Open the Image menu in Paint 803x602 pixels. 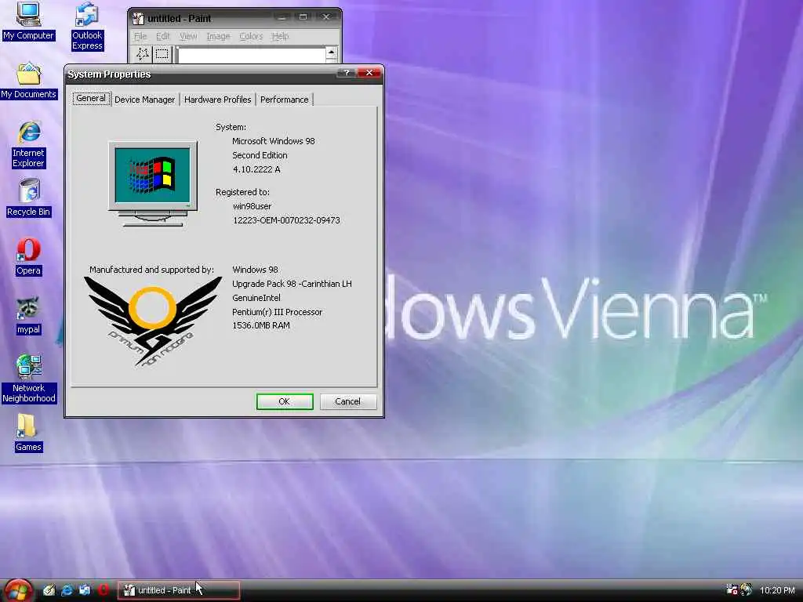click(218, 36)
